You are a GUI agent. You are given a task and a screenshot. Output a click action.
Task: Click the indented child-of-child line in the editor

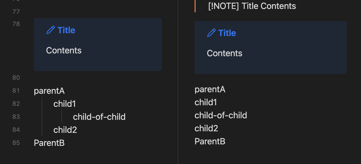click(99, 117)
